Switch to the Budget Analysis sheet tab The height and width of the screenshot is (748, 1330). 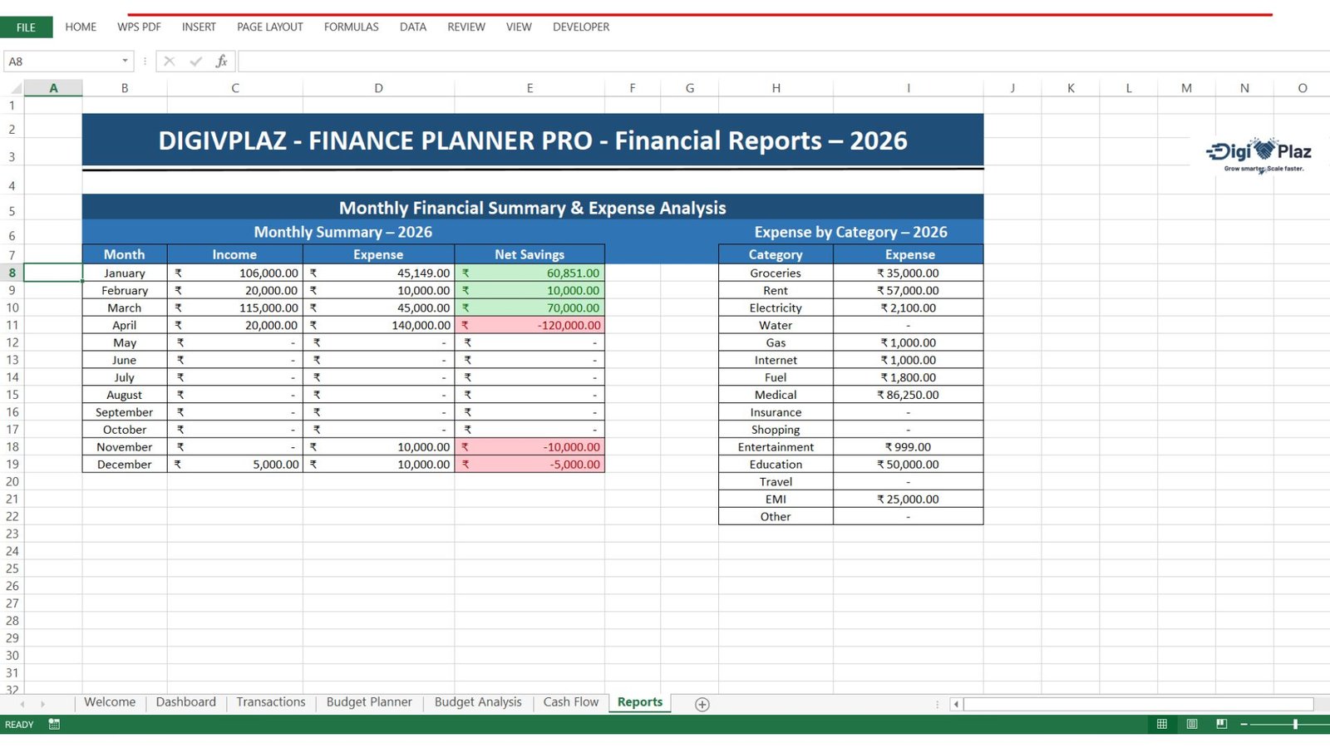click(478, 702)
